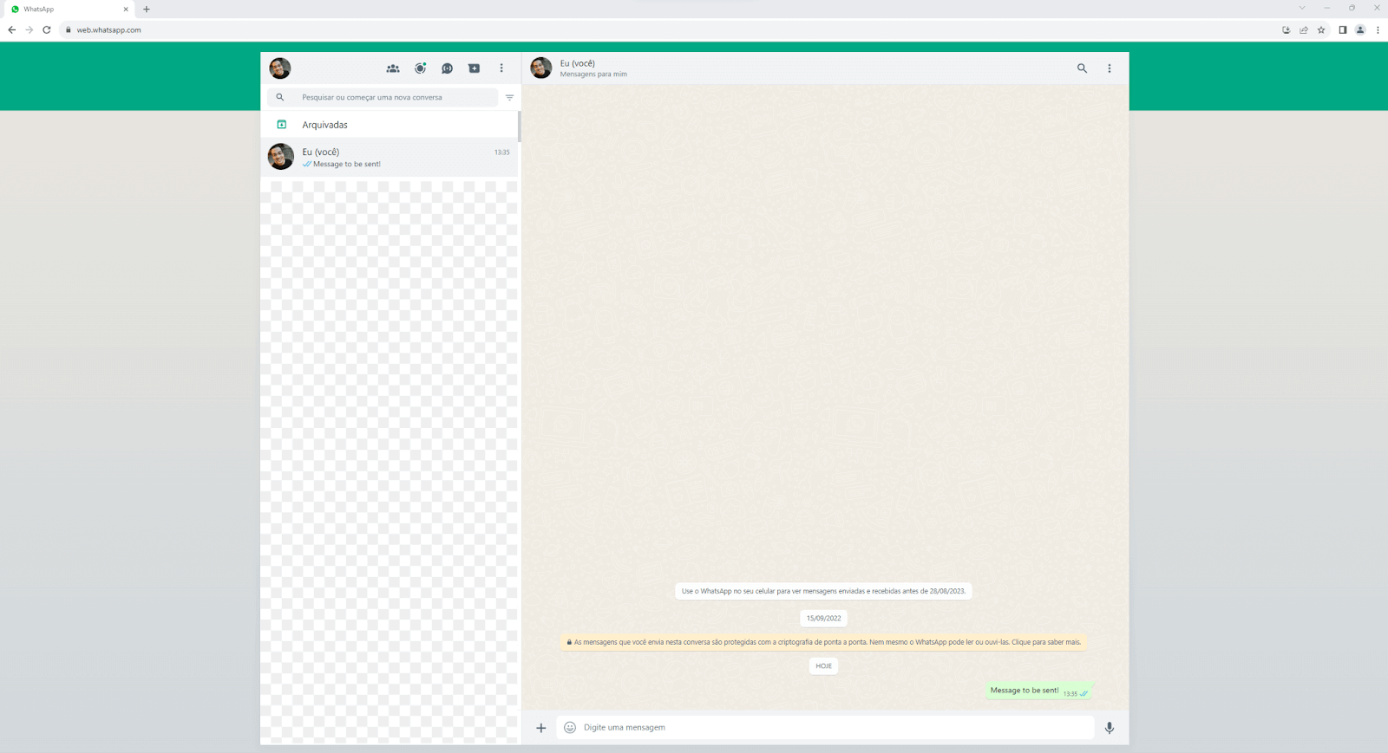The image size is (1388, 753).
Task: Select the 'Message to be sent!' bubble
Action: pos(1039,691)
